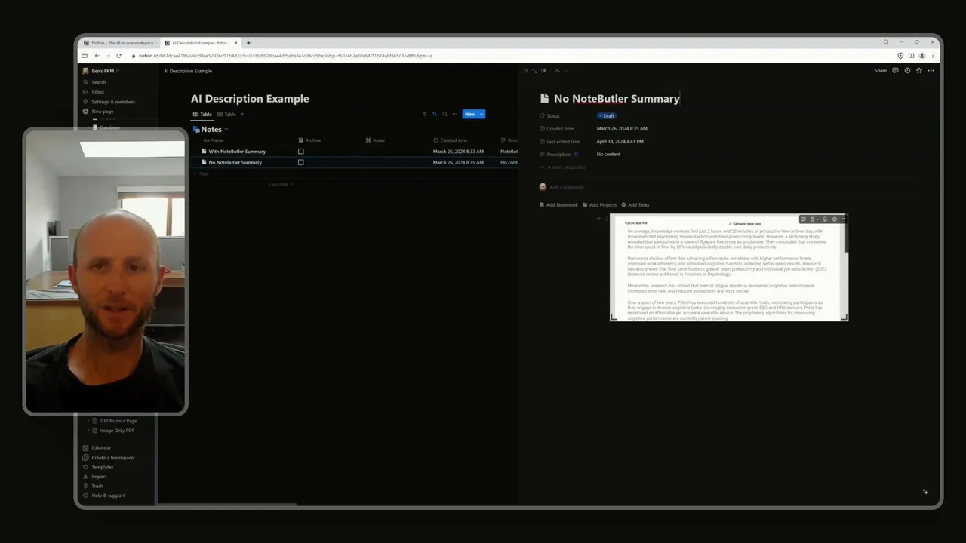Add a new database view with plus
This screenshot has width=966, height=543.
coord(242,115)
